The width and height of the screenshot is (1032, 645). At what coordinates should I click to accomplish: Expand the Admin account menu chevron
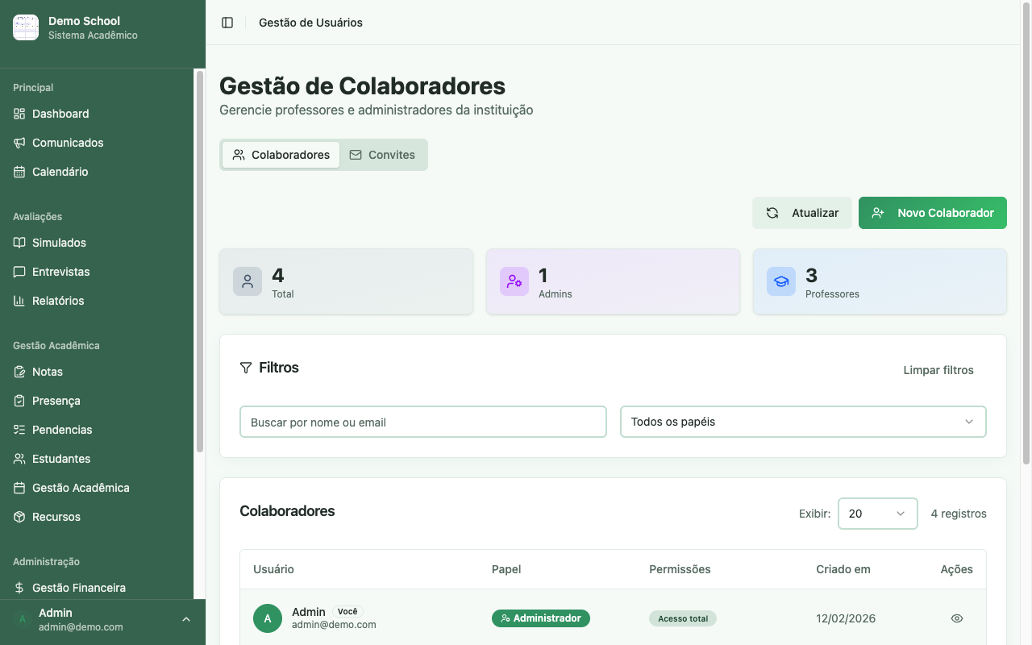[186, 619]
